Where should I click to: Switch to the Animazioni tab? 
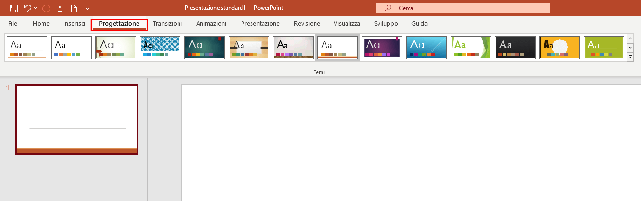[x=211, y=24]
